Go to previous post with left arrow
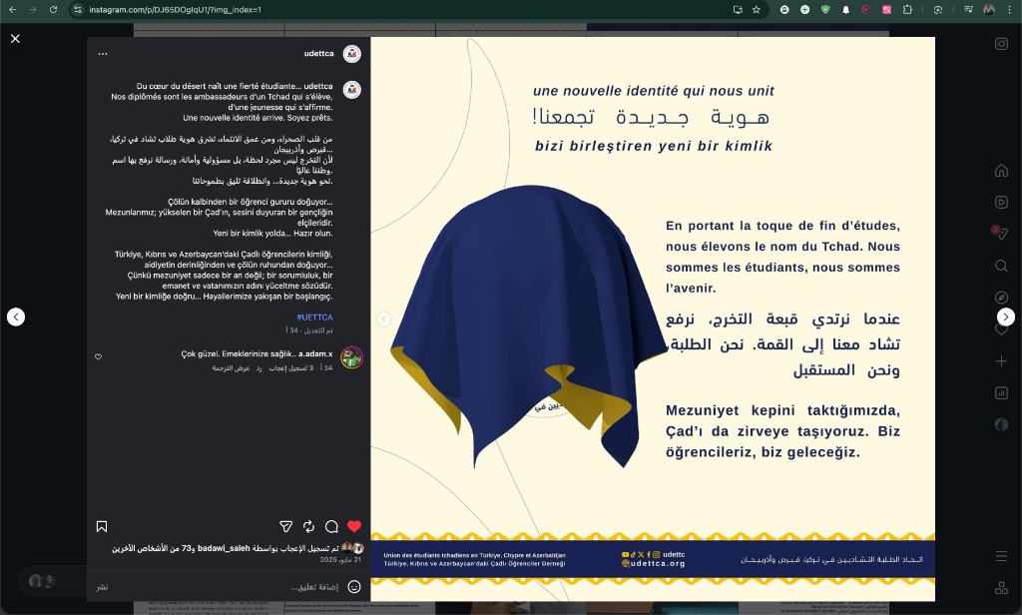The image size is (1022, 615). [x=15, y=316]
